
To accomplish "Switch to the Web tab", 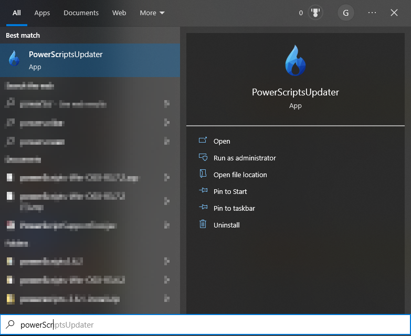I will tap(119, 13).
